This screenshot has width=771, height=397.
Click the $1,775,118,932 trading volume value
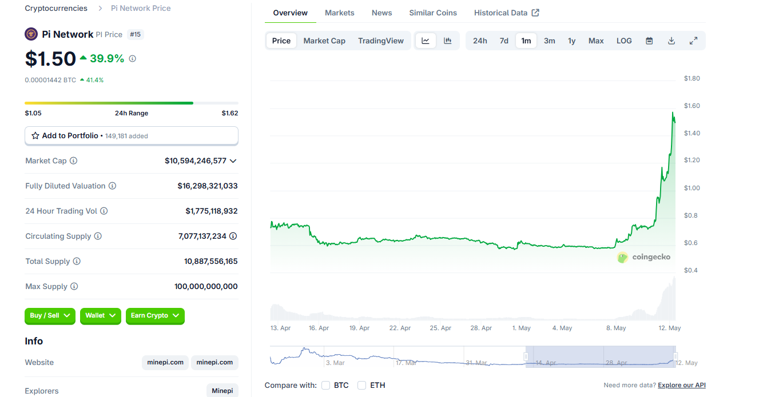(212, 211)
